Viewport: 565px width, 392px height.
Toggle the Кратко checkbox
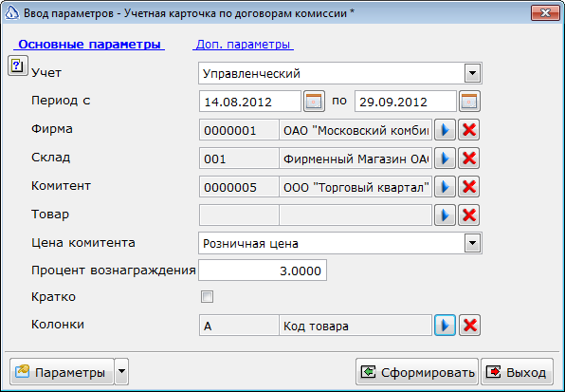pos(208,297)
